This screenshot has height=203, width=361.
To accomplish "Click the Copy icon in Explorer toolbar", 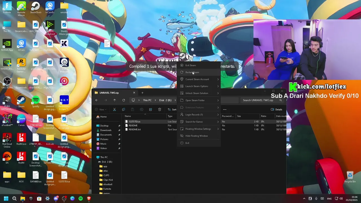I will pos(123,109).
